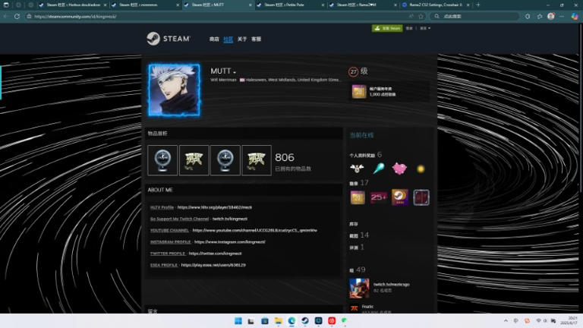Open the browser extensions icon
The height and width of the screenshot is (328, 583).
[x=528, y=17]
